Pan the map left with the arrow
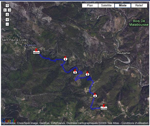This screenshot has width=150, height=126. (x=5, y=10)
